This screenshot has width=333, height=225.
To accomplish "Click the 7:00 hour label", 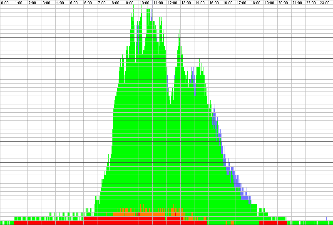I will (x=102, y=3).
